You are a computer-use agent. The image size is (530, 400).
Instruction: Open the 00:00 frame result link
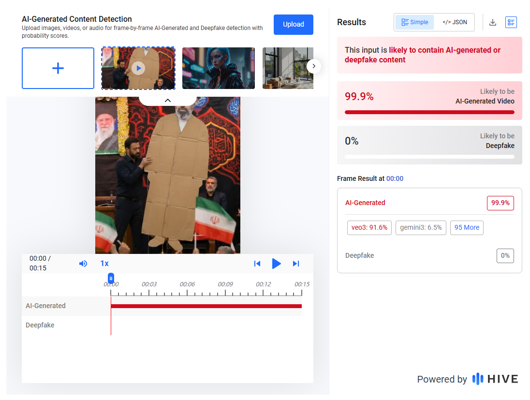point(395,178)
